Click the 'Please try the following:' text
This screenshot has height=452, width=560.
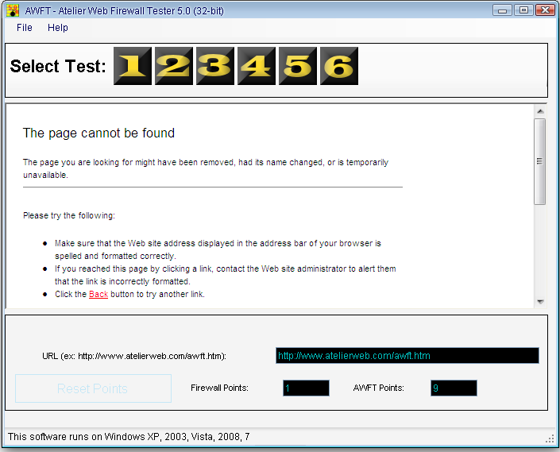pyautogui.click(x=69, y=215)
